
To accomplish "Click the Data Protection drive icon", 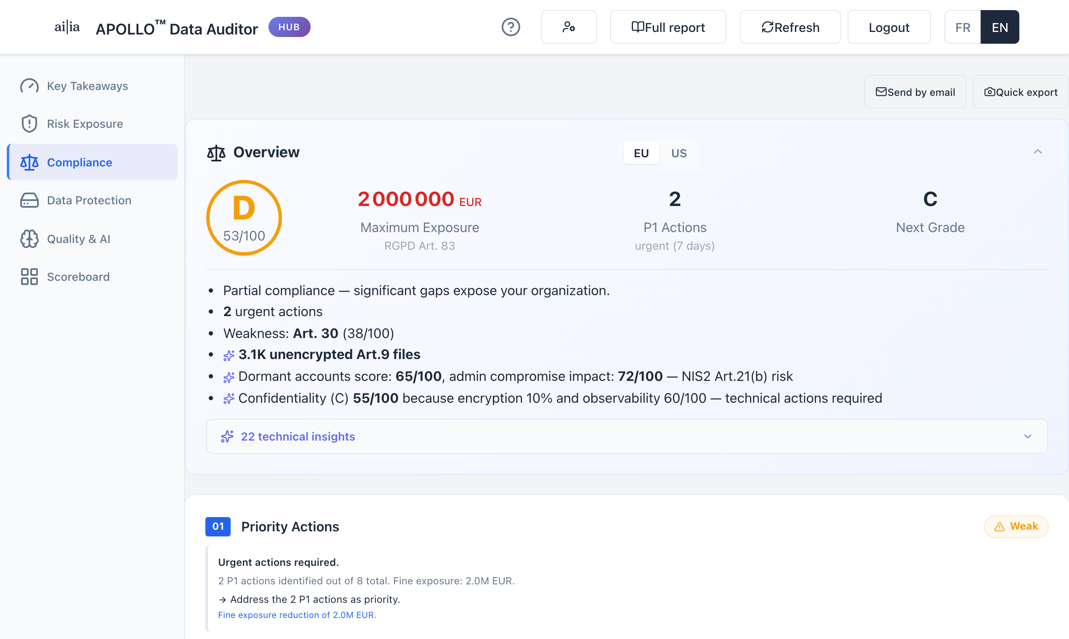I will 29,200.
